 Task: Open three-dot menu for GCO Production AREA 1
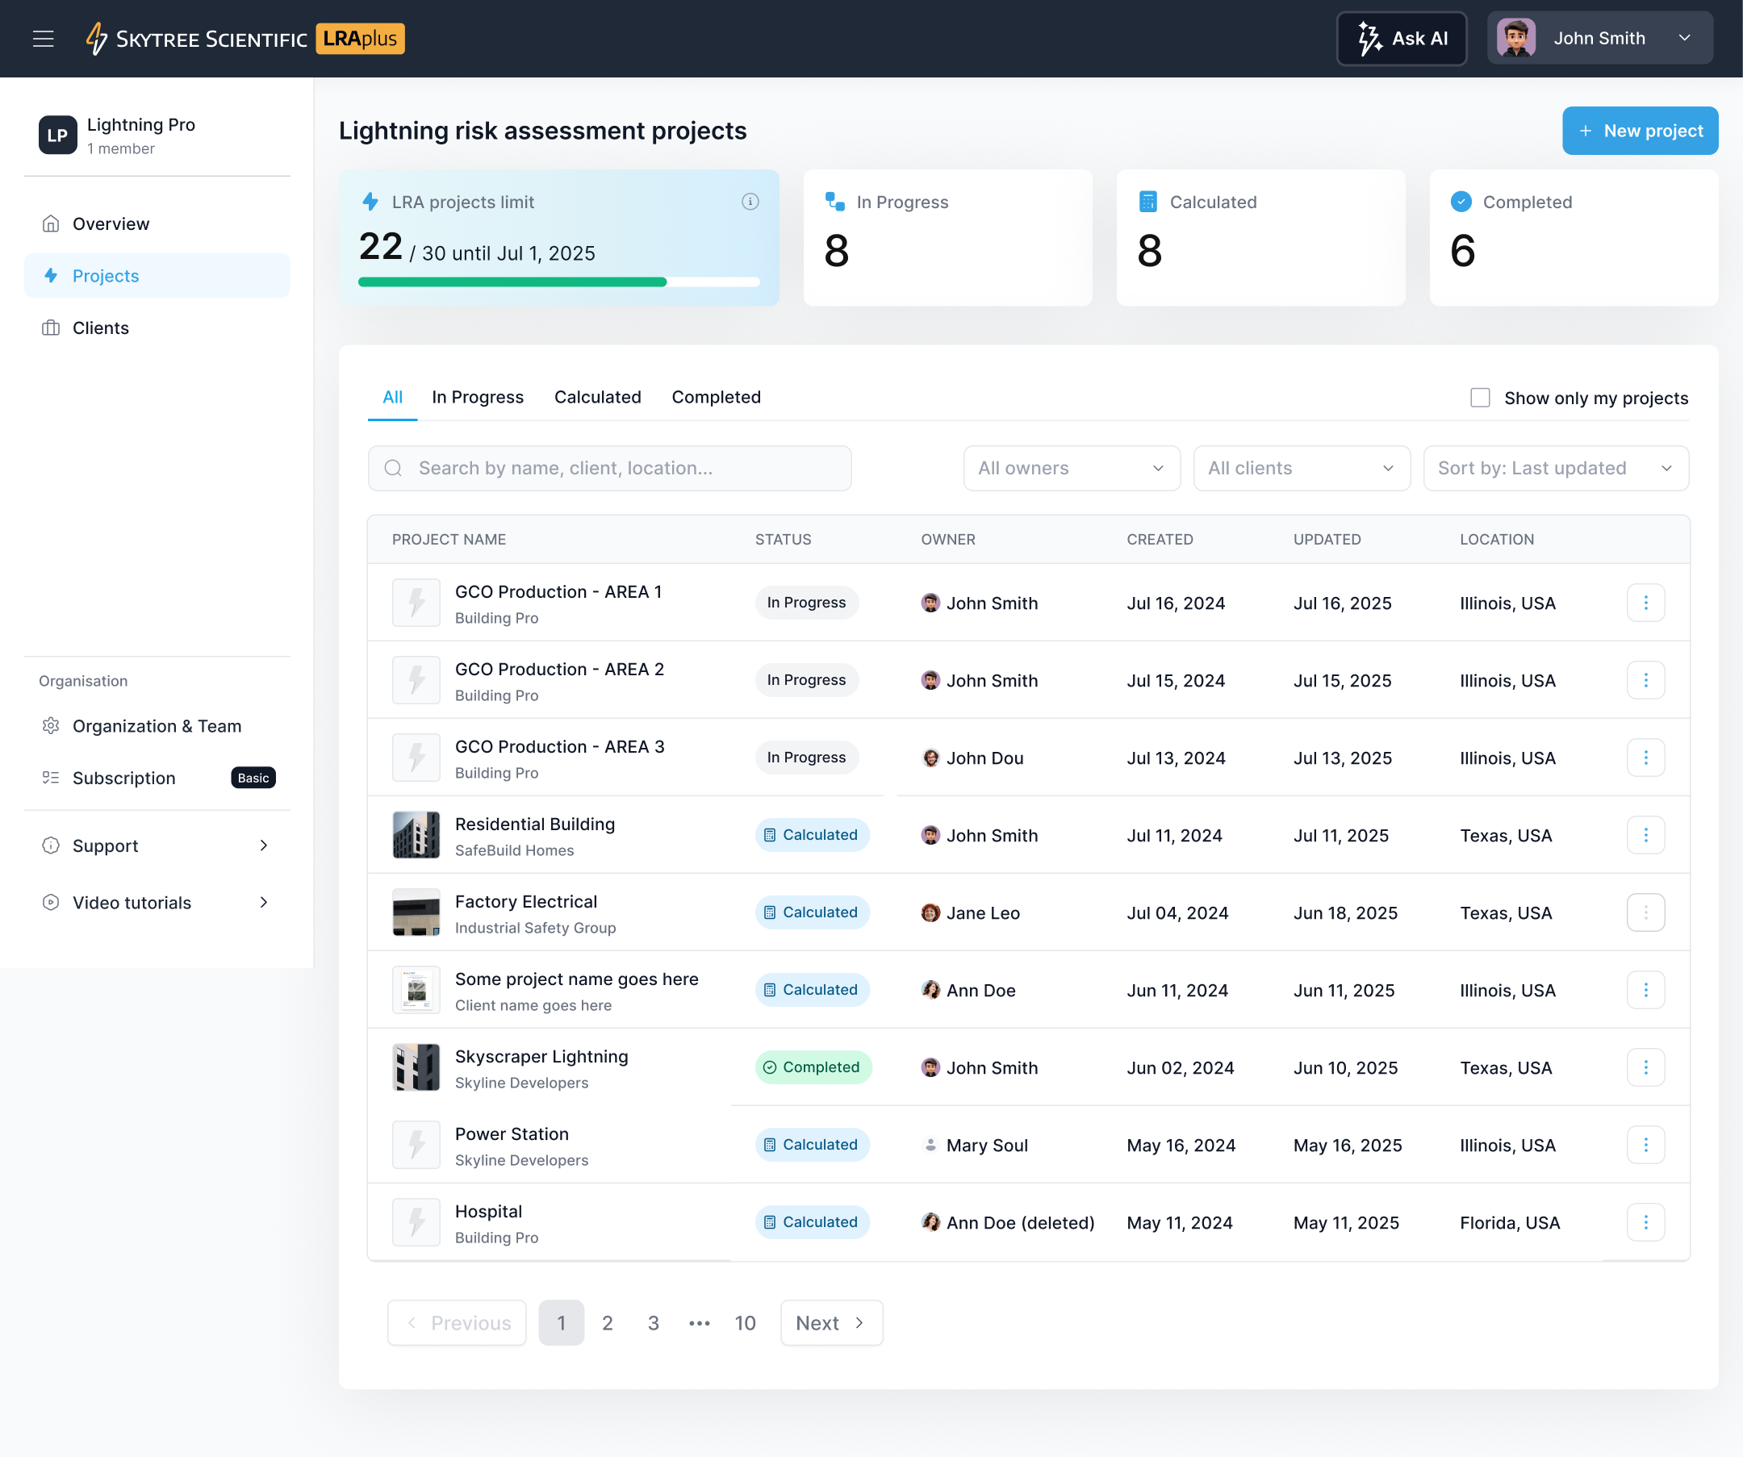tap(1645, 603)
